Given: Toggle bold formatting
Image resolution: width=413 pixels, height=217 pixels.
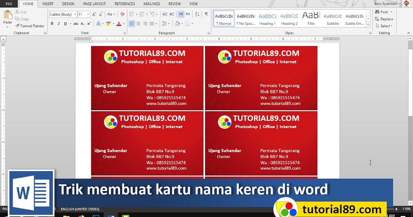Looking at the screenshot, I should 52,24.
